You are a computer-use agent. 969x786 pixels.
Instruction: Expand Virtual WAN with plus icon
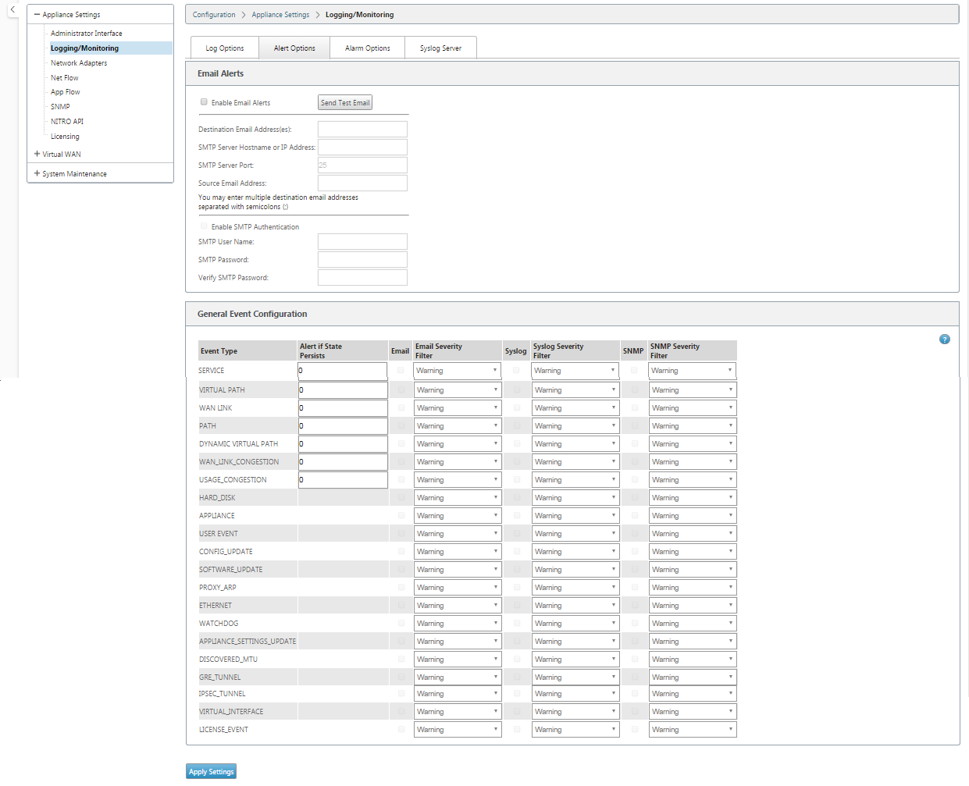(37, 154)
